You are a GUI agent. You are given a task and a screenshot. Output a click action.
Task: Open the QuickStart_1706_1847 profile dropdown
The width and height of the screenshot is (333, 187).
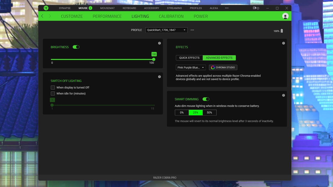166,30
